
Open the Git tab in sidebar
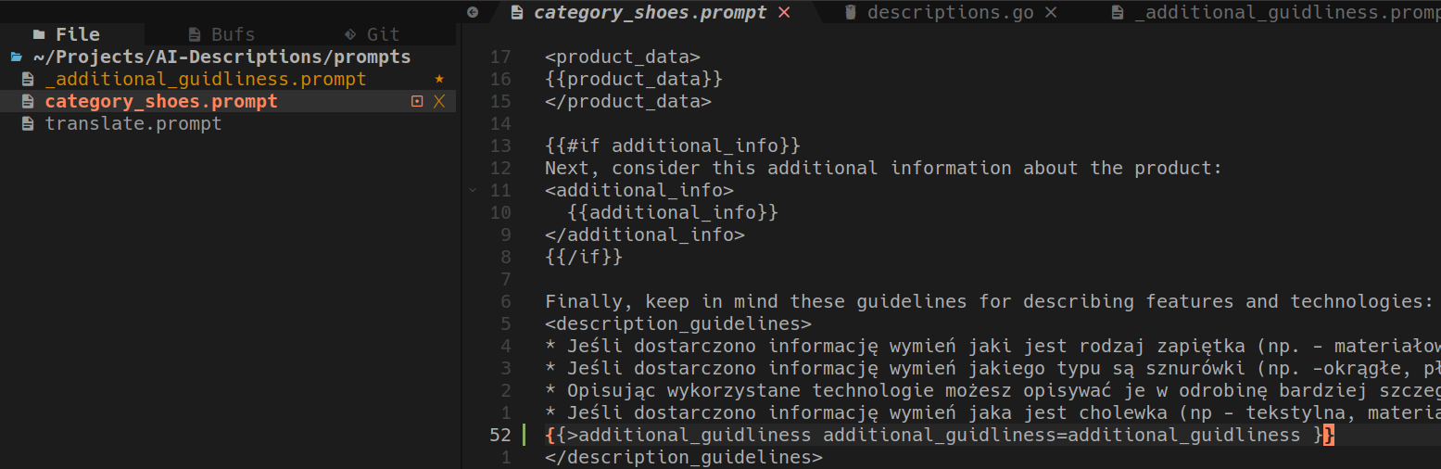pos(372,34)
